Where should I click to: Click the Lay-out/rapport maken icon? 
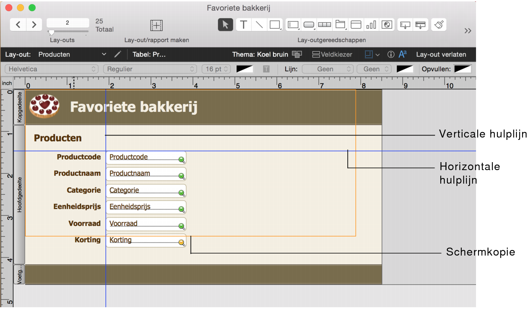[x=156, y=25]
